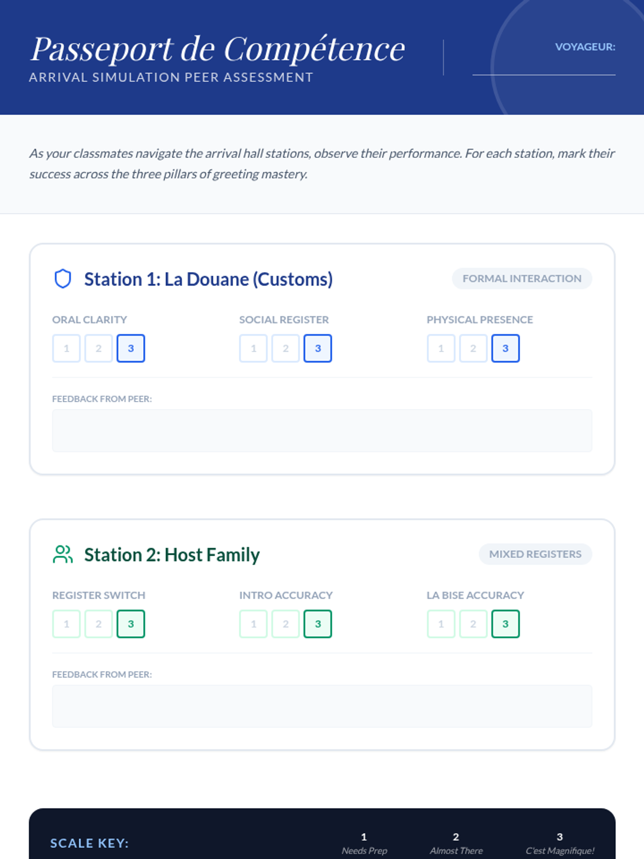
Task: Select 3 for La Bise Accuracy
Action: [x=506, y=624]
